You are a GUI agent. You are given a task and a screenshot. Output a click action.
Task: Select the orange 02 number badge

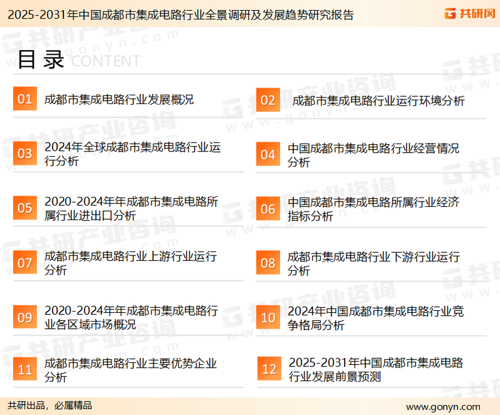pos(268,100)
